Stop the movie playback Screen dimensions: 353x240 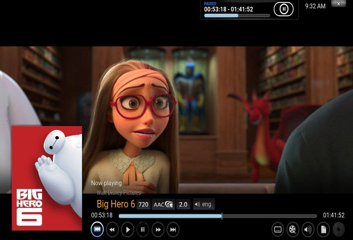(x=143, y=229)
